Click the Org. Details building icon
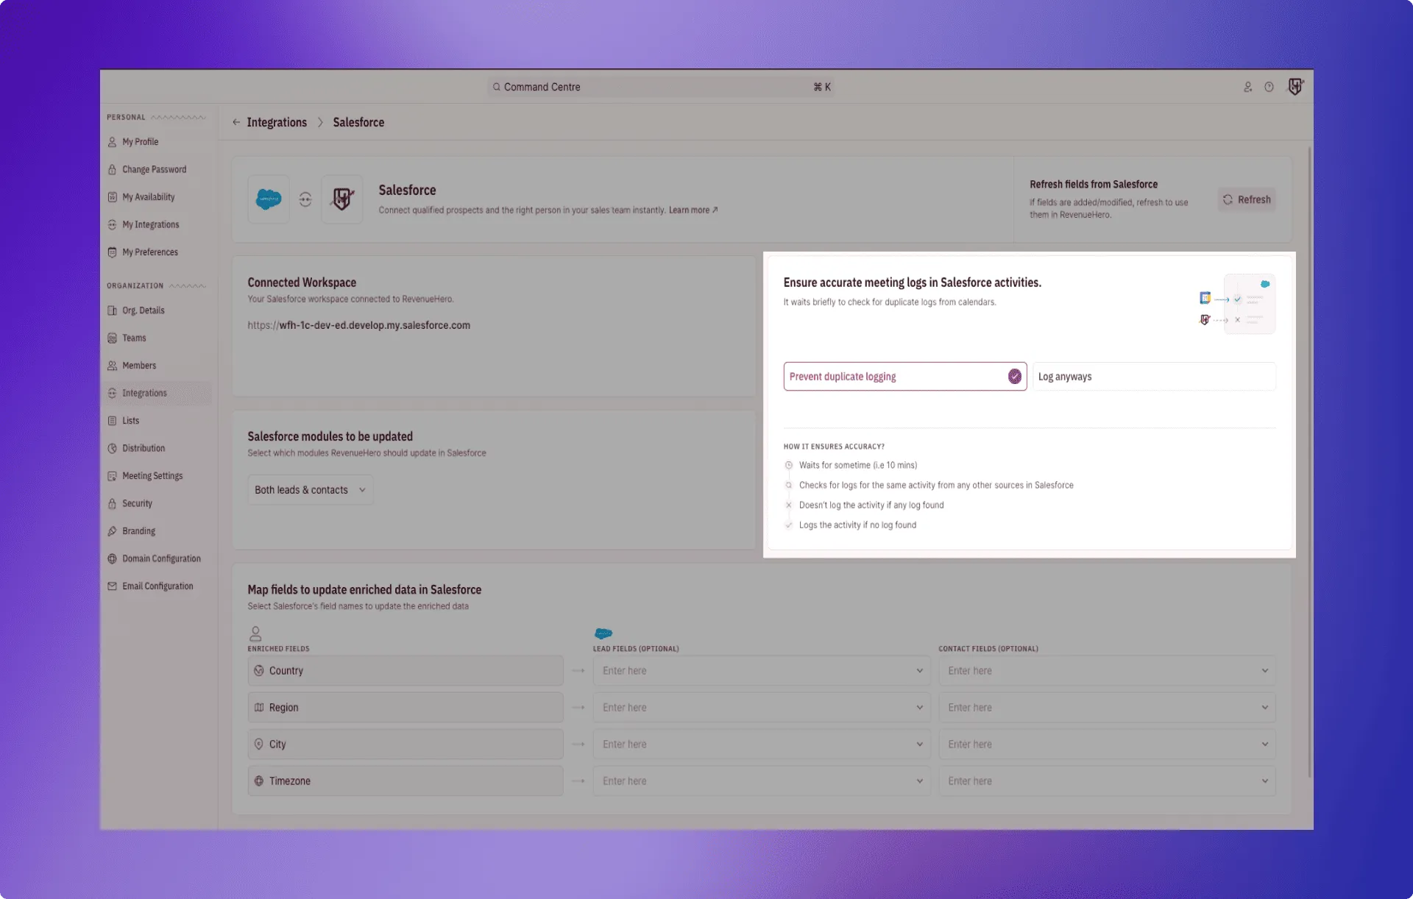 click(112, 310)
